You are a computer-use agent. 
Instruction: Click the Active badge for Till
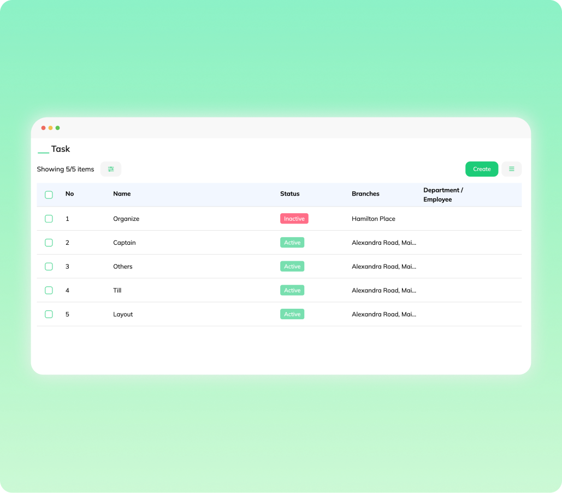[x=292, y=290]
